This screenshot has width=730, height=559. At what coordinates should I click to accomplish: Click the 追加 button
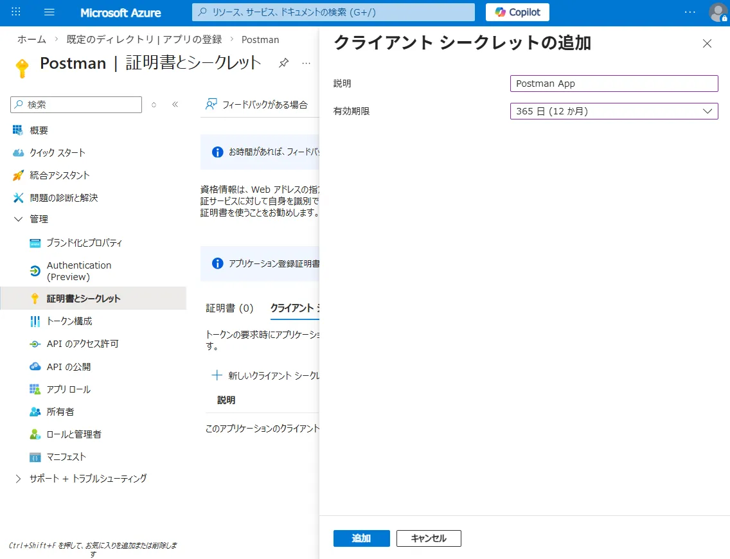[x=361, y=538]
